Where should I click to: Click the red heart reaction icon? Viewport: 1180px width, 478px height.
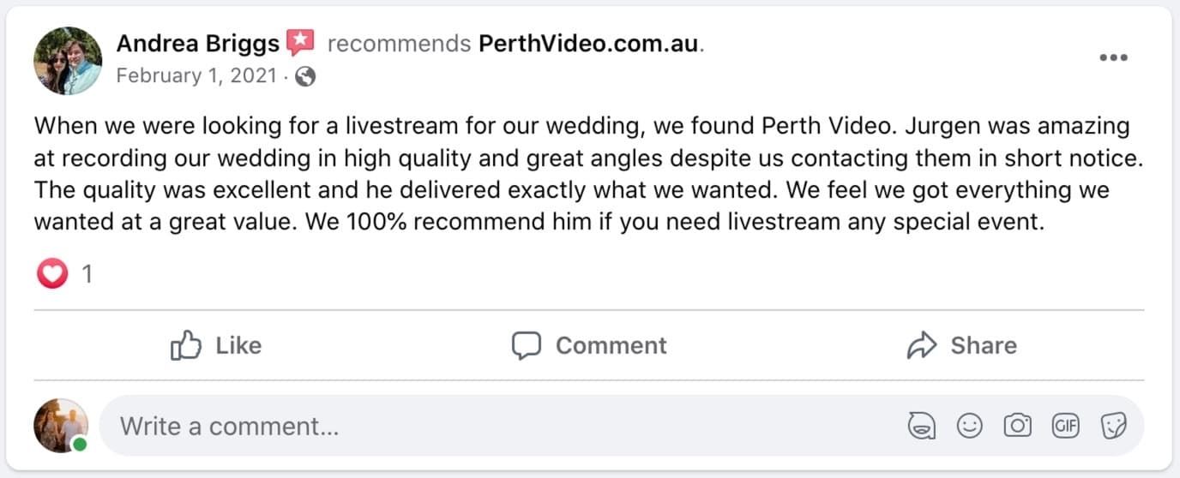(x=52, y=274)
